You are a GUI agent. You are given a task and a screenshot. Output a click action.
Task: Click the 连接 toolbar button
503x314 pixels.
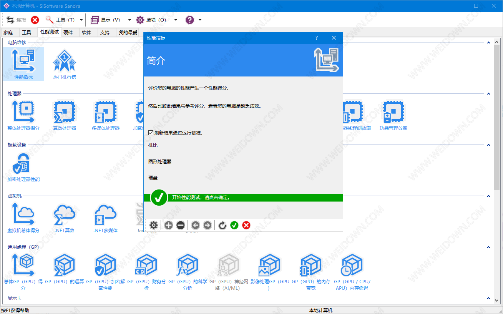pyautogui.click(x=17, y=20)
